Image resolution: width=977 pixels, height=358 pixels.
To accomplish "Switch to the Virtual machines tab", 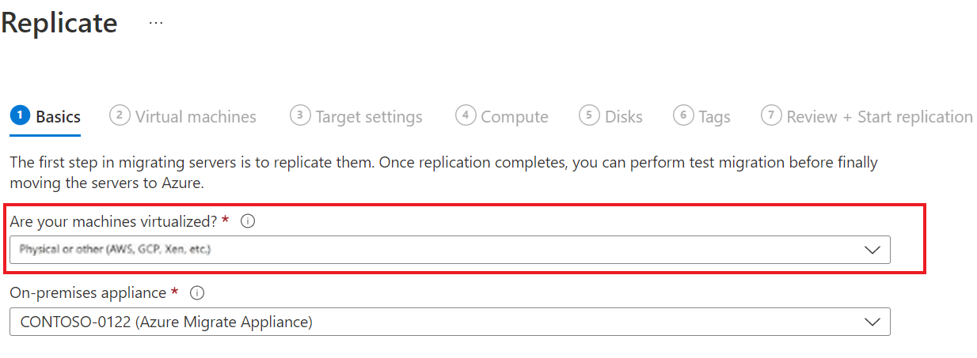I will pyautogui.click(x=196, y=117).
